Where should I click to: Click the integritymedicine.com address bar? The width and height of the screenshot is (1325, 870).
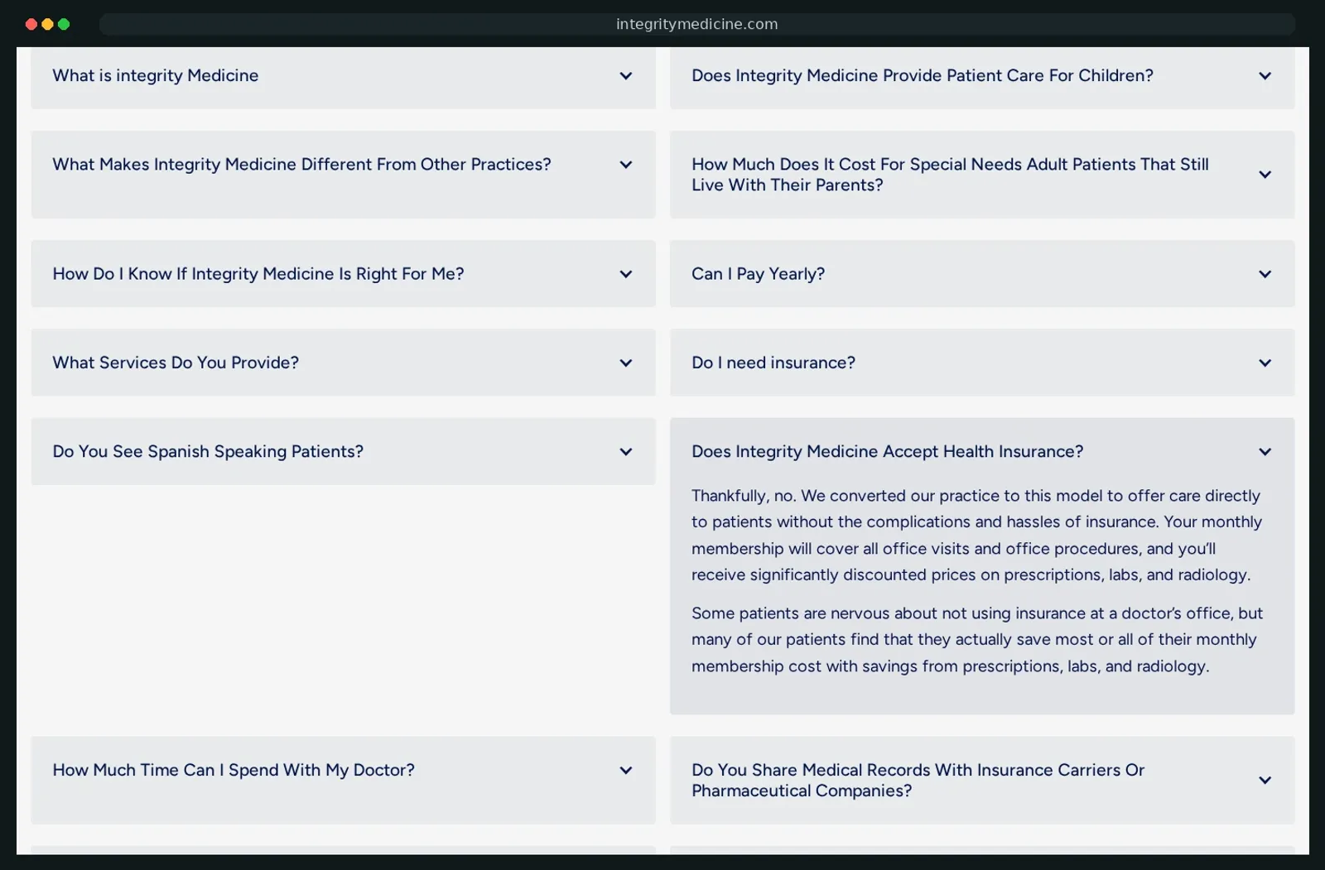click(x=696, y=24)
